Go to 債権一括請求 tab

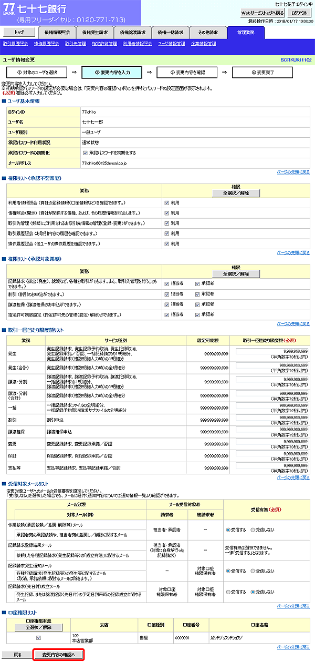coord(171,32)
